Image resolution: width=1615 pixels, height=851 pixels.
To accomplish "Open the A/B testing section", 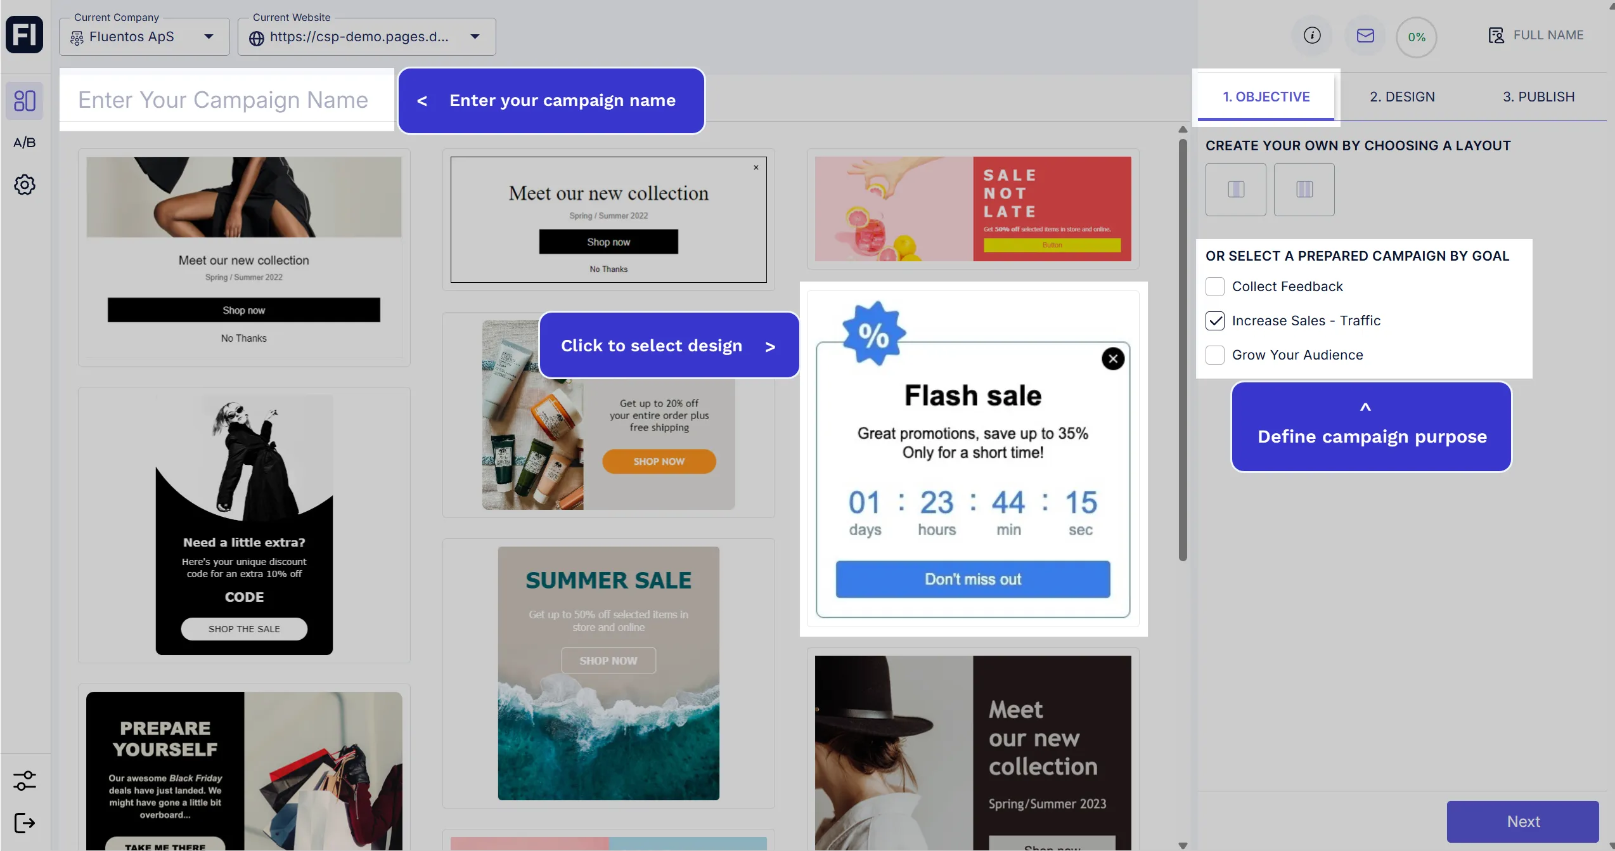I will pyautogui.click(x=25, y=143).
